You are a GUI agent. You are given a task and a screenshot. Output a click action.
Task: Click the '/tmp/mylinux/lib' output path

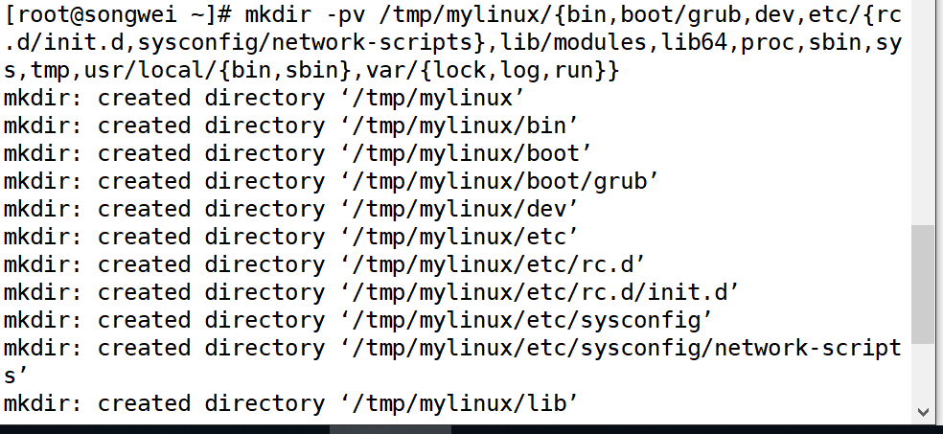pyautogui.click(x=459, y=403)
